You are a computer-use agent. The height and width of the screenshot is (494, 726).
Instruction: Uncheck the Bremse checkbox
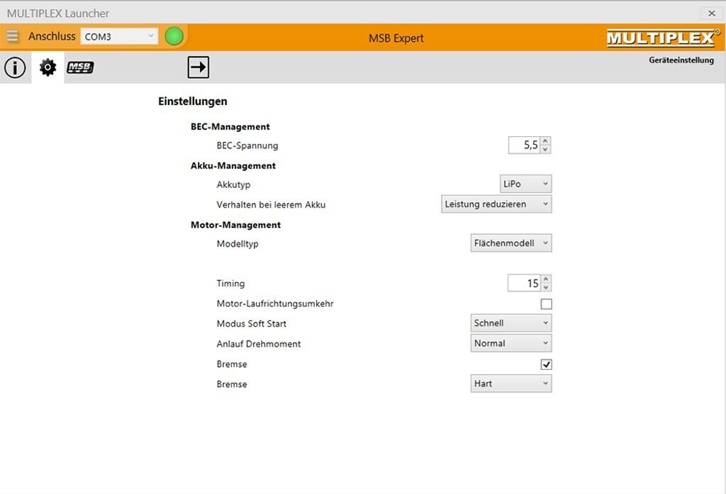(x=546, y=364)
